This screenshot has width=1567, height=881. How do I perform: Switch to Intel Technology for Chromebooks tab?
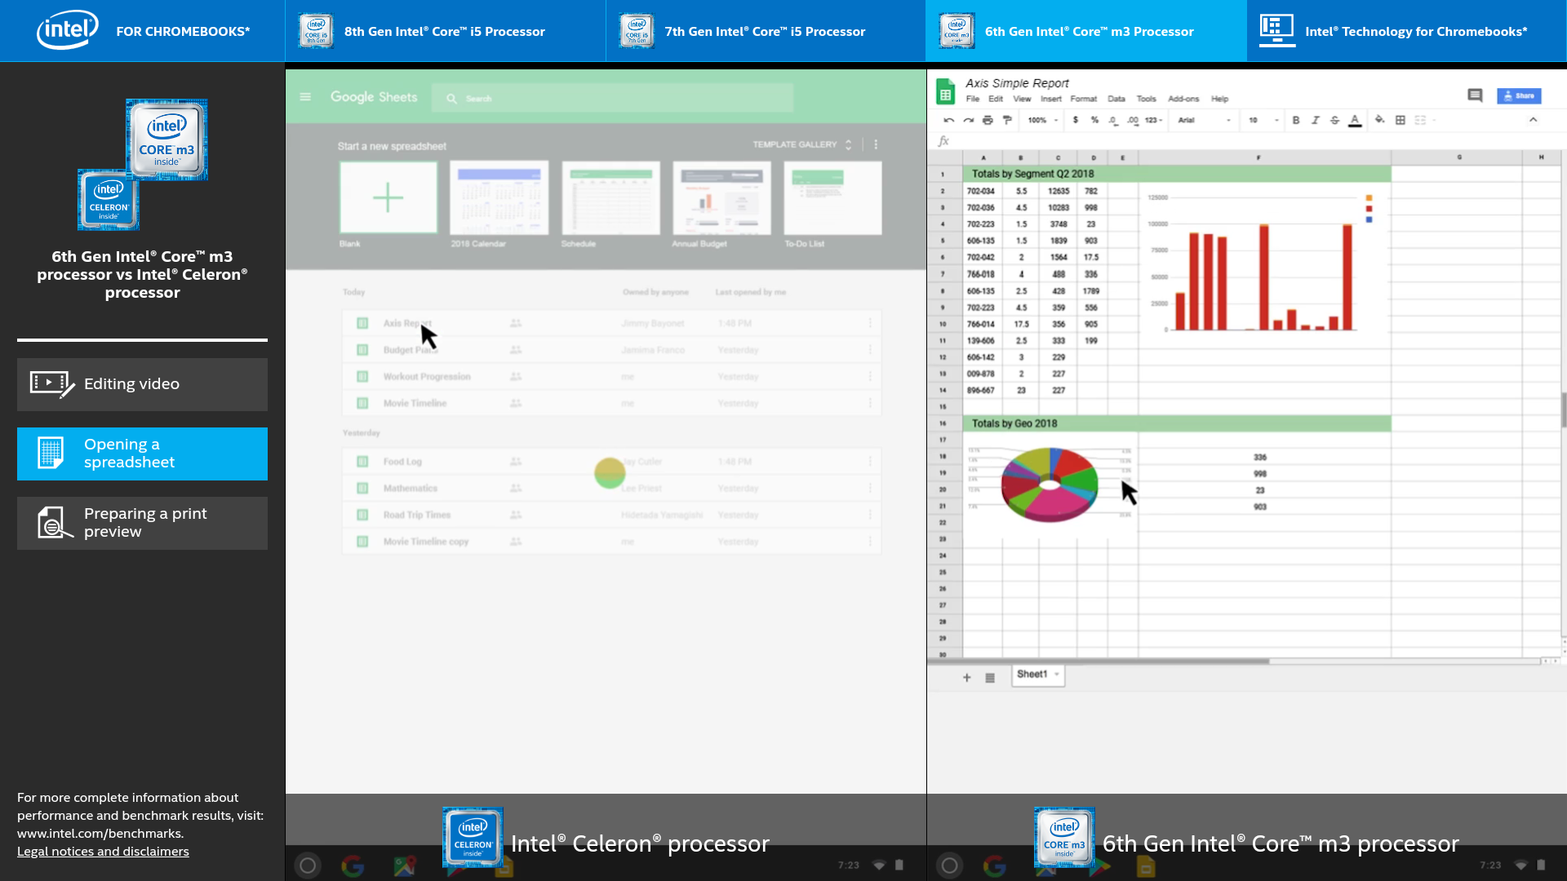(1406, 31)
